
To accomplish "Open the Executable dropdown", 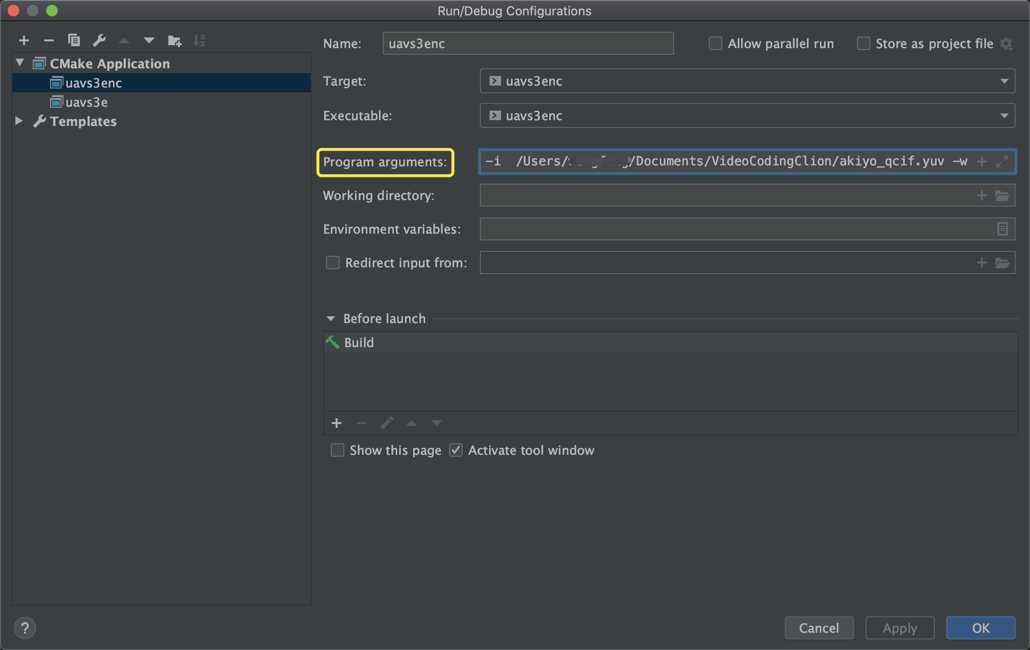I will pyautogui.click(x=1004, y=116).
